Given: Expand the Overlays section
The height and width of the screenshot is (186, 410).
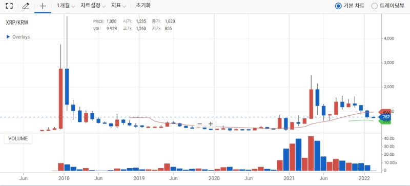Looking at the screenshot, I should 18,37.
